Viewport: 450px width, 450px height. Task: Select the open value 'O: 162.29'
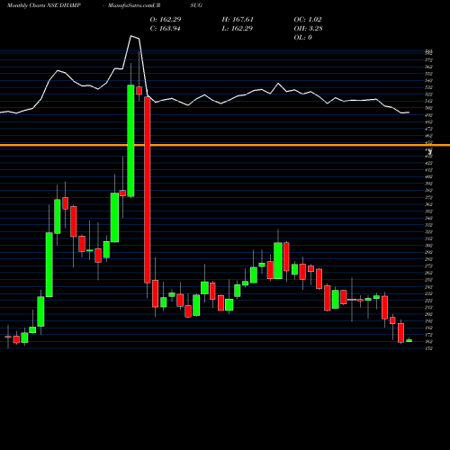166,19
